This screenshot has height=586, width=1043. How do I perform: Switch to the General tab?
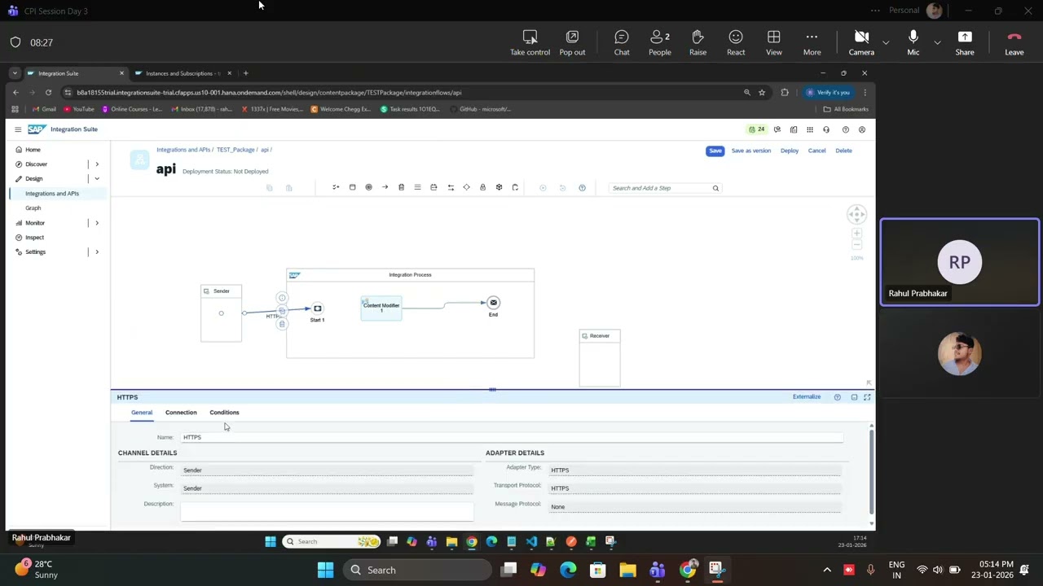(x=142, y=413)
